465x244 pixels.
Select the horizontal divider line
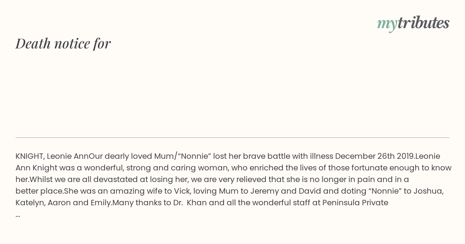tap(232, 137)
